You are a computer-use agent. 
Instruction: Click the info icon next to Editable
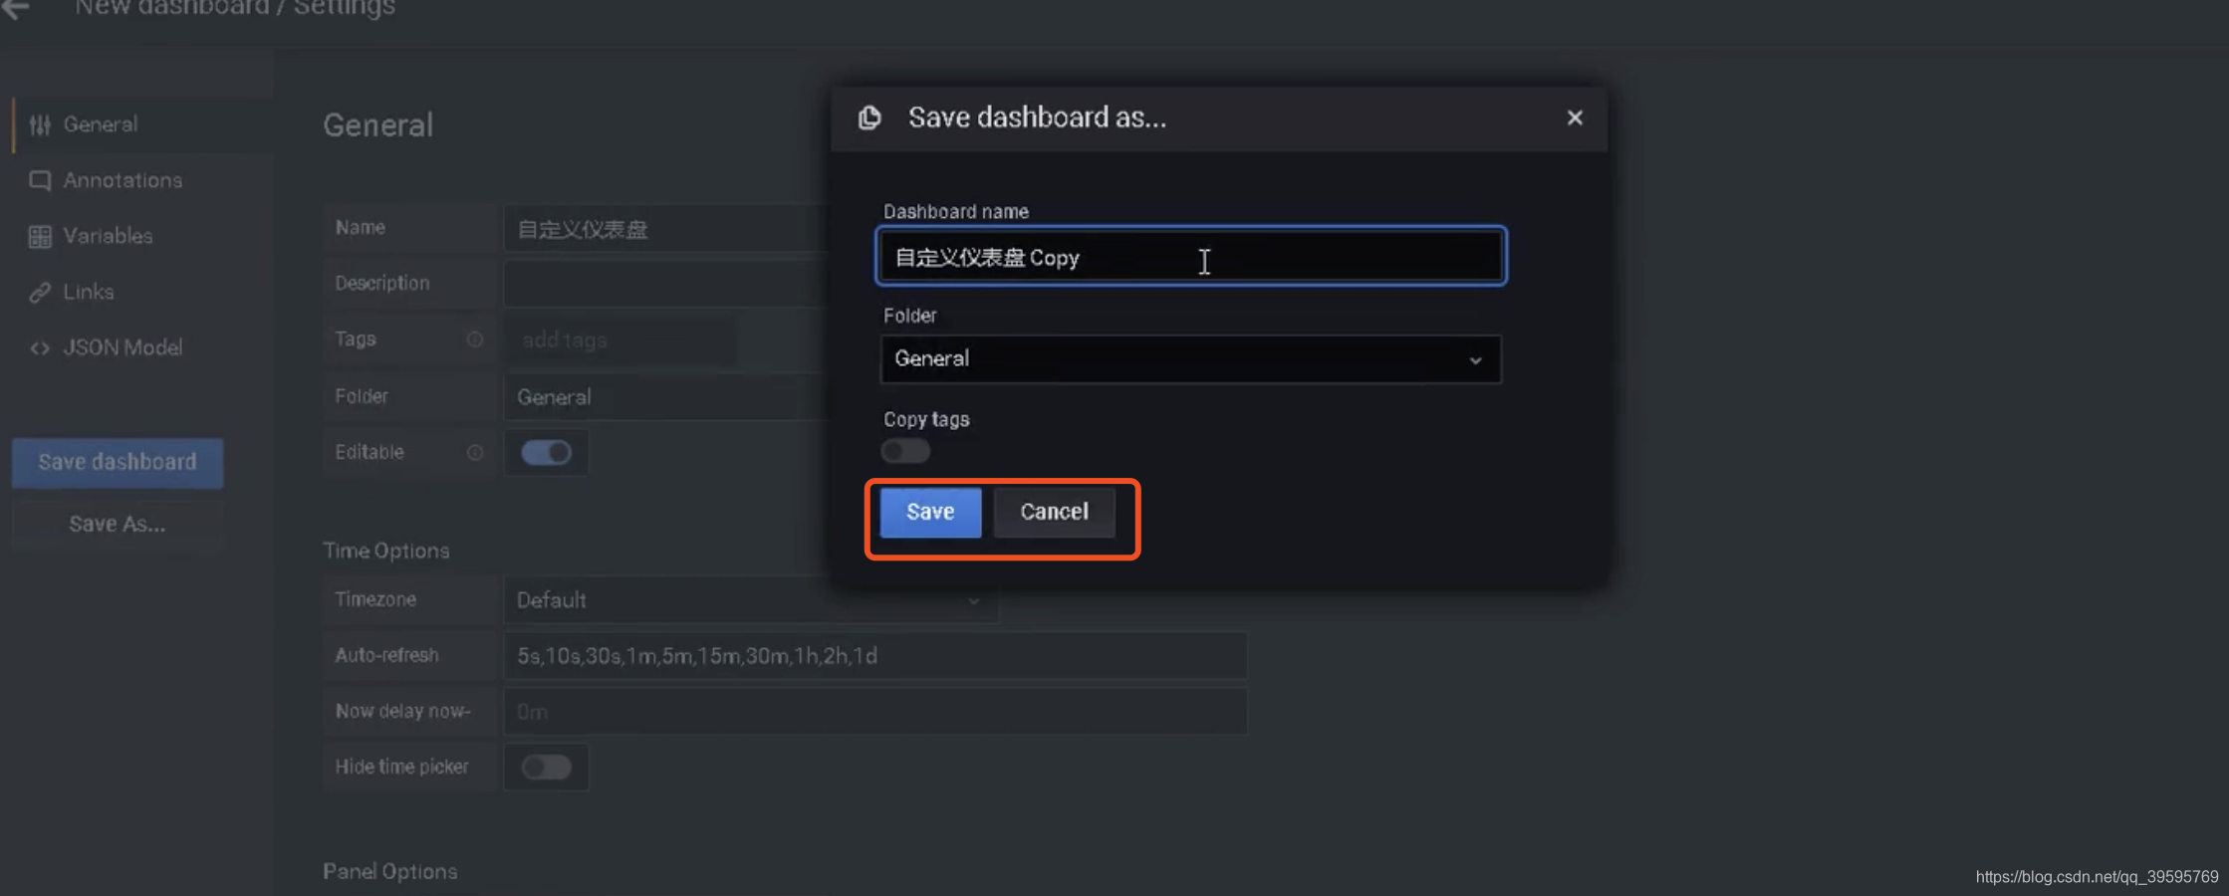[475, 452]
